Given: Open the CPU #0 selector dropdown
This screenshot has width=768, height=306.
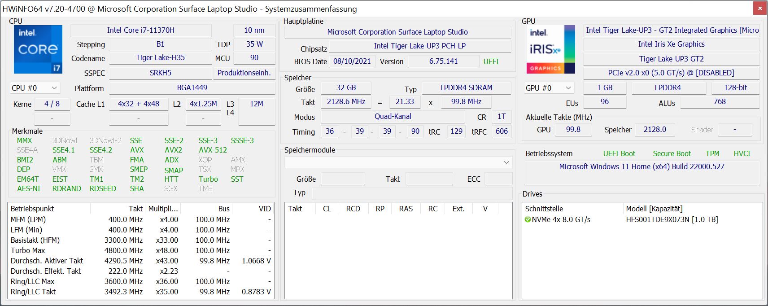Looking at the screenshot, I should tap(35, 88).
